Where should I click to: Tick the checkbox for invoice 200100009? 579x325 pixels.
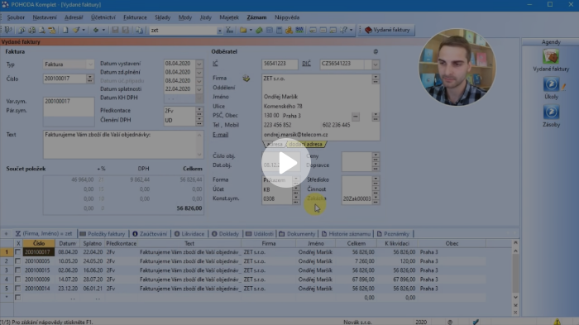[x=17, y=280]
